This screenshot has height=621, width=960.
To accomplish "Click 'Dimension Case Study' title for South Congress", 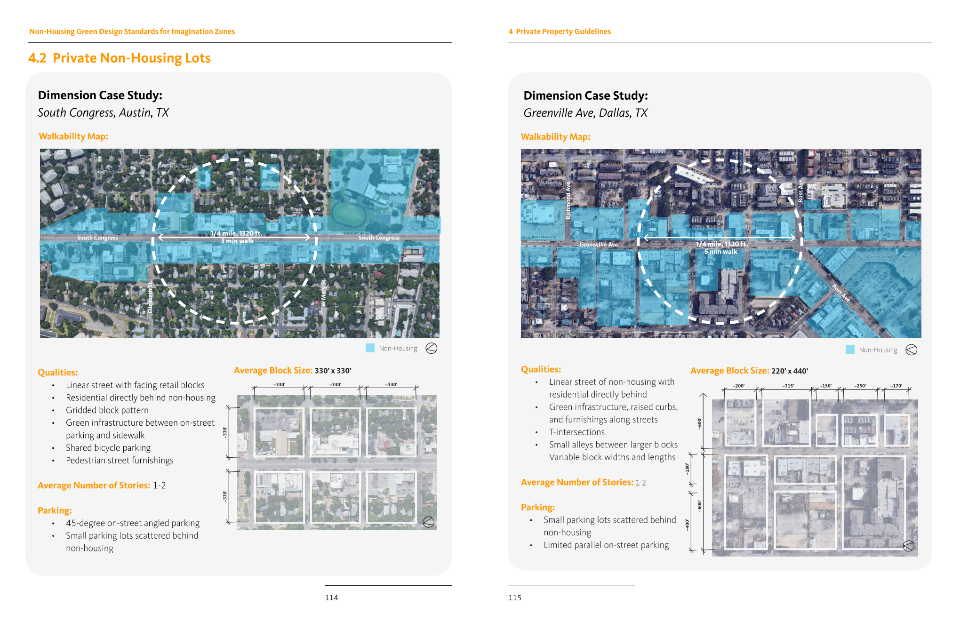I will click(100, 95).
